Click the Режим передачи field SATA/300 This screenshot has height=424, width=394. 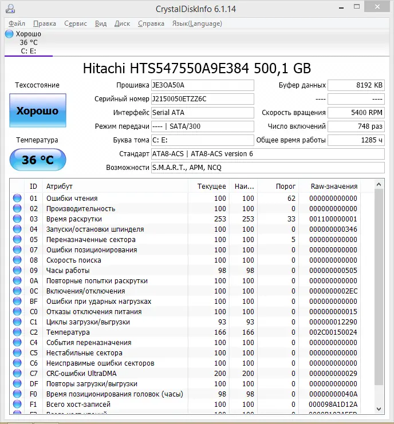202,126
